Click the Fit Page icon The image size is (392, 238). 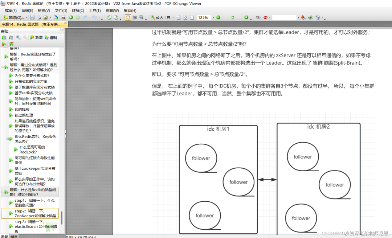[185, 17]
